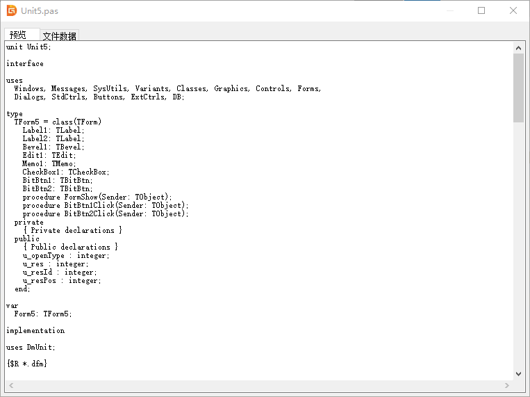
Task: Click the horizontal scrollbar right arrow
Action: coord(506,385)
